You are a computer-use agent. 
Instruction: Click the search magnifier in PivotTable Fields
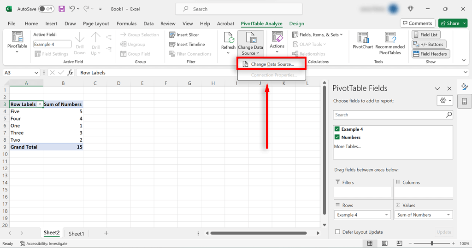click(449, 115)
